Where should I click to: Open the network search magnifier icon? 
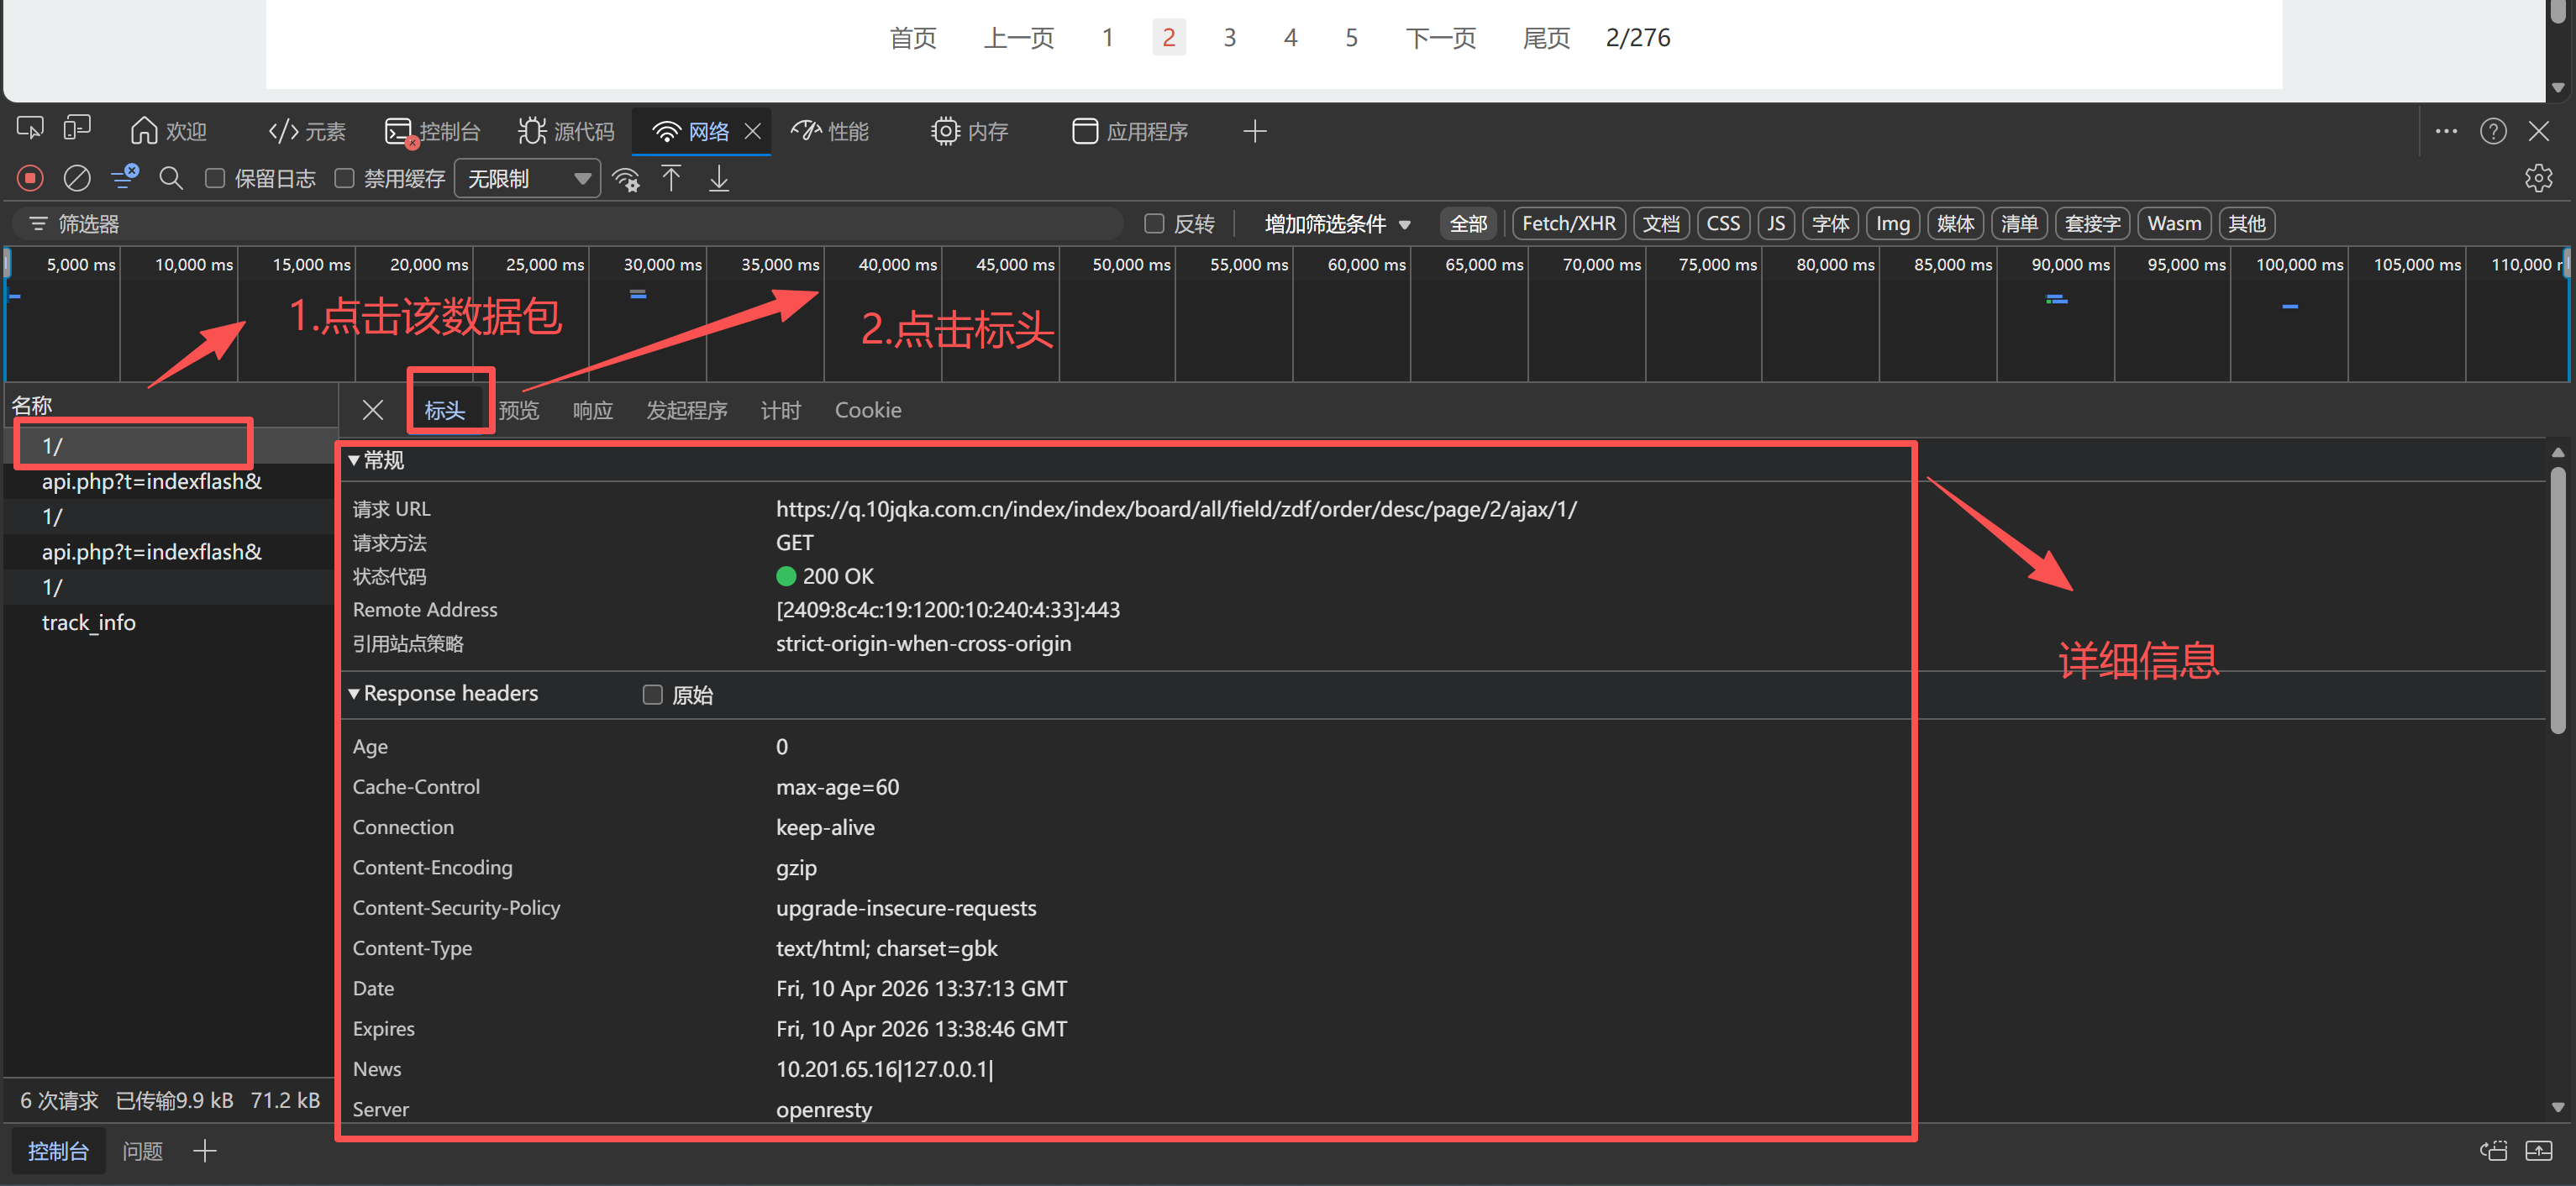(171, 178)
